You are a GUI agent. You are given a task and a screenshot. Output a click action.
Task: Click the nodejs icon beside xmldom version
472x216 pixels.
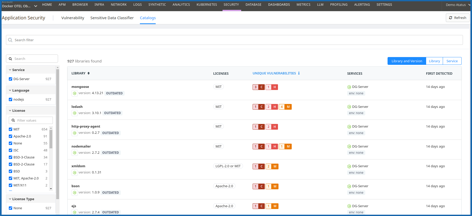pyautogui.click(x=75, y=173)
